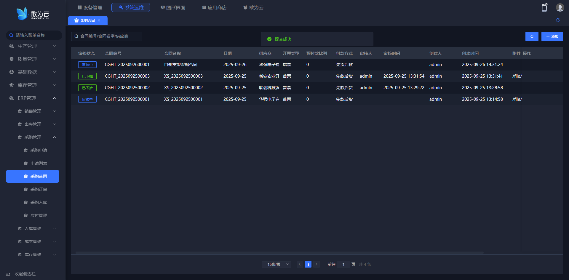Image resolution: width=569 pixels, height=280 pixels.
Task: Click the blue refresh table button
Action: coord(532,36)
